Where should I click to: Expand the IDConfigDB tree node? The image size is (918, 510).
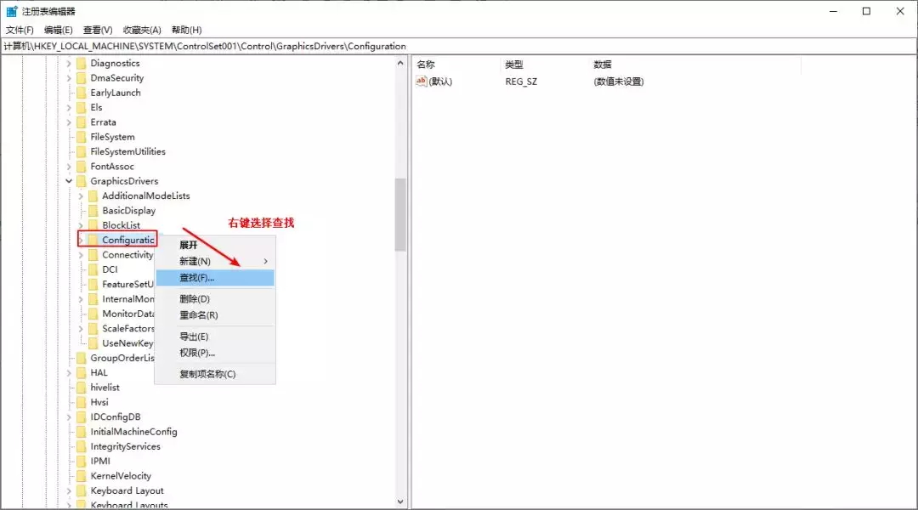coord(69,416)
